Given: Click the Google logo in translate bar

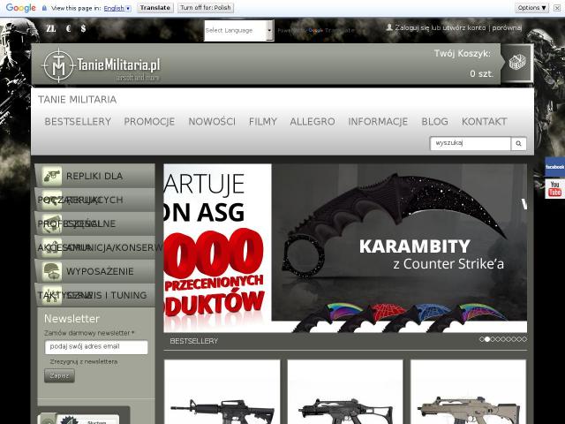Looking at the screenshot, I should point(21,8).
